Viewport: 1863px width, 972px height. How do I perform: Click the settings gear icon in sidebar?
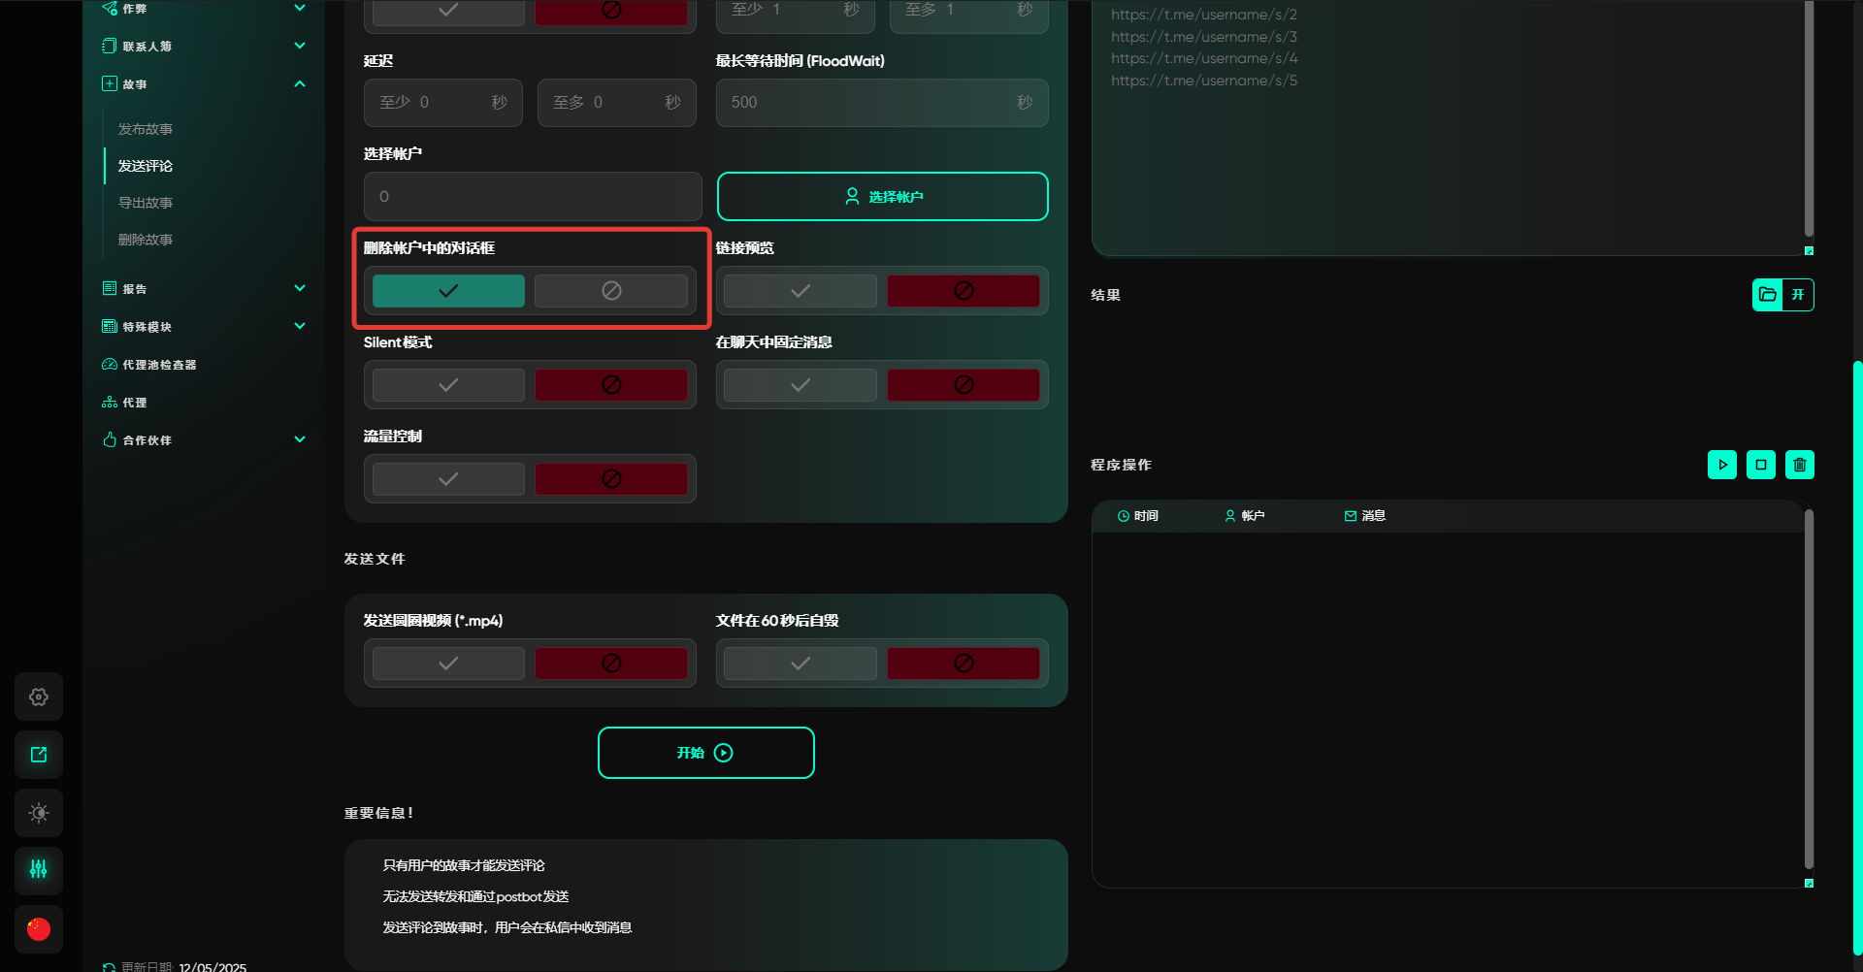39,697
